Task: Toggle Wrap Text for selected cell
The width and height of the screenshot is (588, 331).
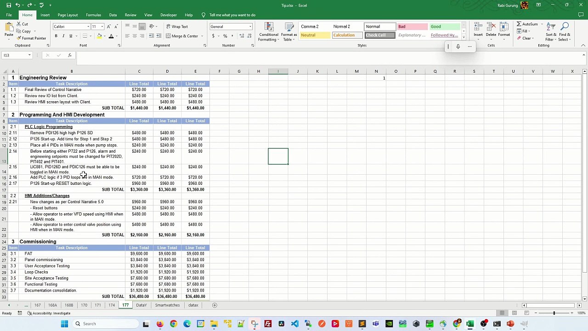Action: [x=177, y=27]
